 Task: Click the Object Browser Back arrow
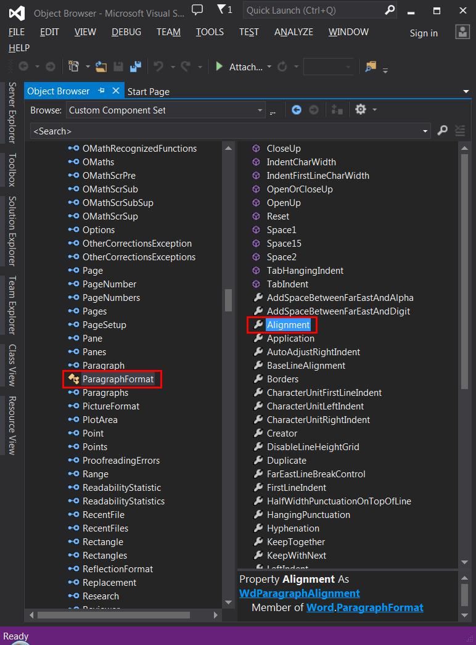click(x=296, y=110)
